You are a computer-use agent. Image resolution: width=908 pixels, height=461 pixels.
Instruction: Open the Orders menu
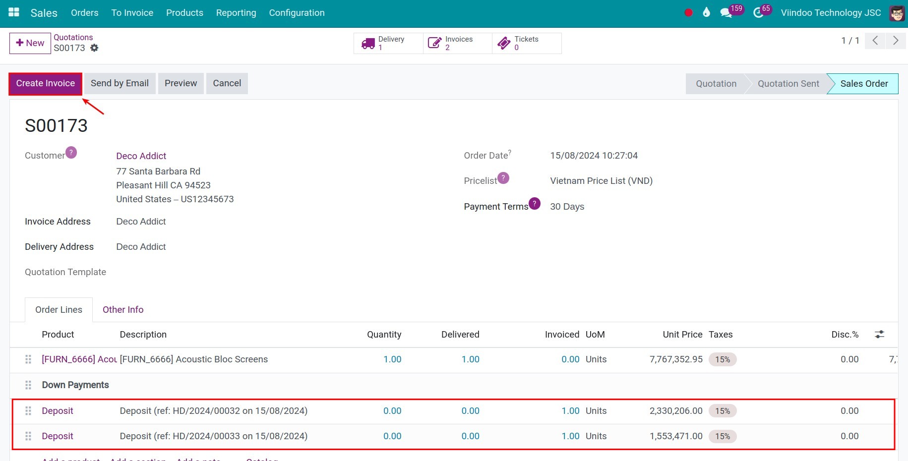click(84, 13)
